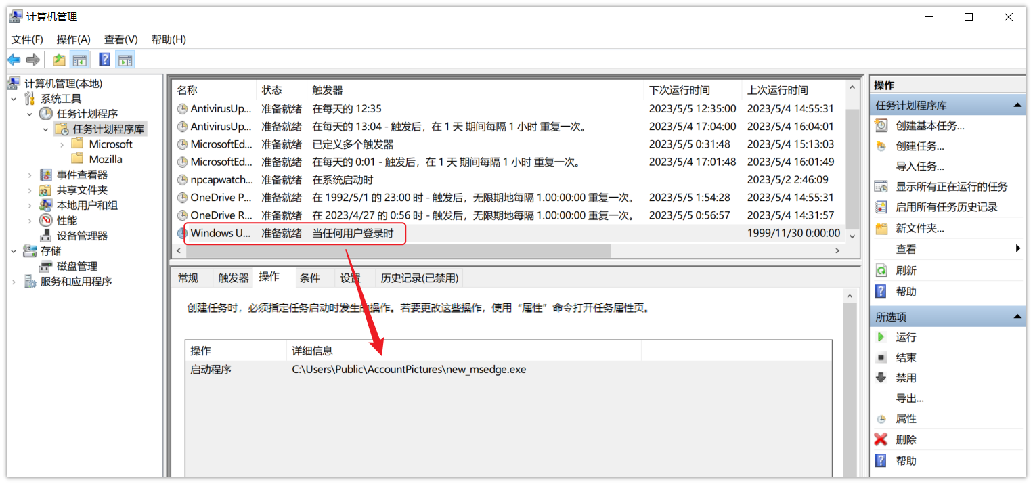Select the npcapwatchdog task row
The width and height of the screenshot is (1033, 484).
[221, 180]
